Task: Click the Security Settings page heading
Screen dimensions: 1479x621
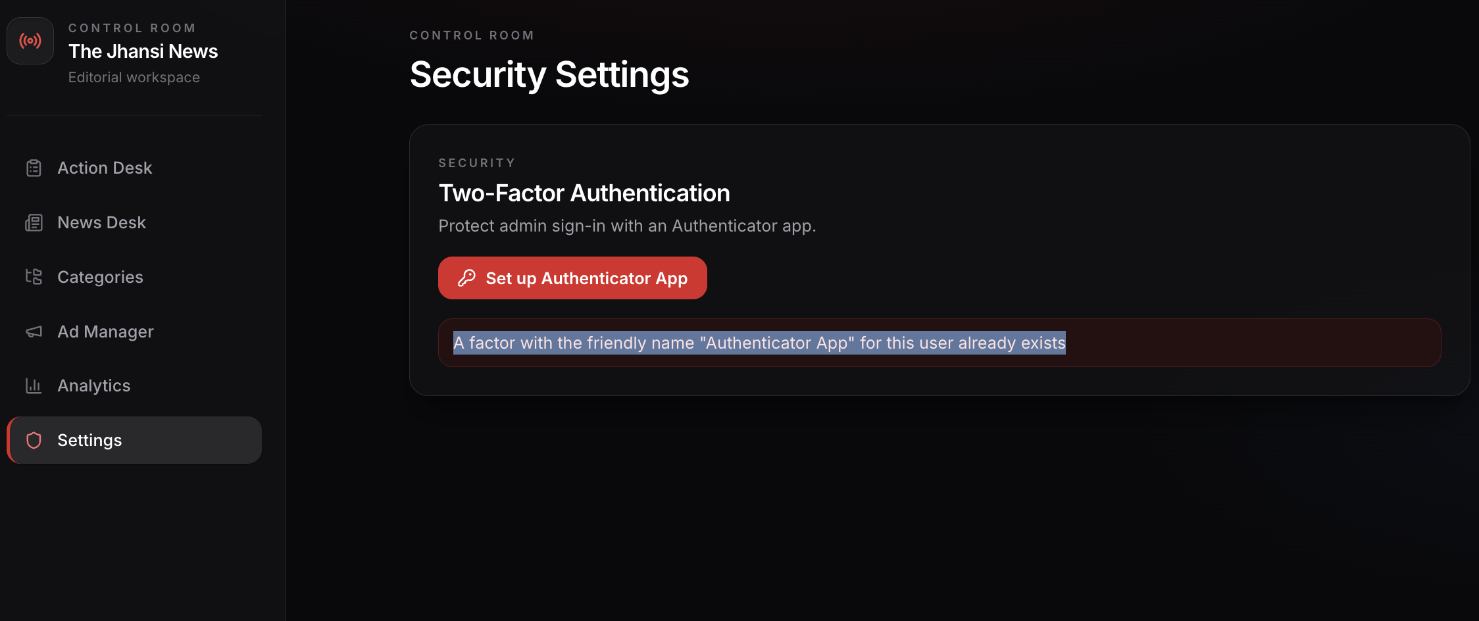Action: coord(549,74)
